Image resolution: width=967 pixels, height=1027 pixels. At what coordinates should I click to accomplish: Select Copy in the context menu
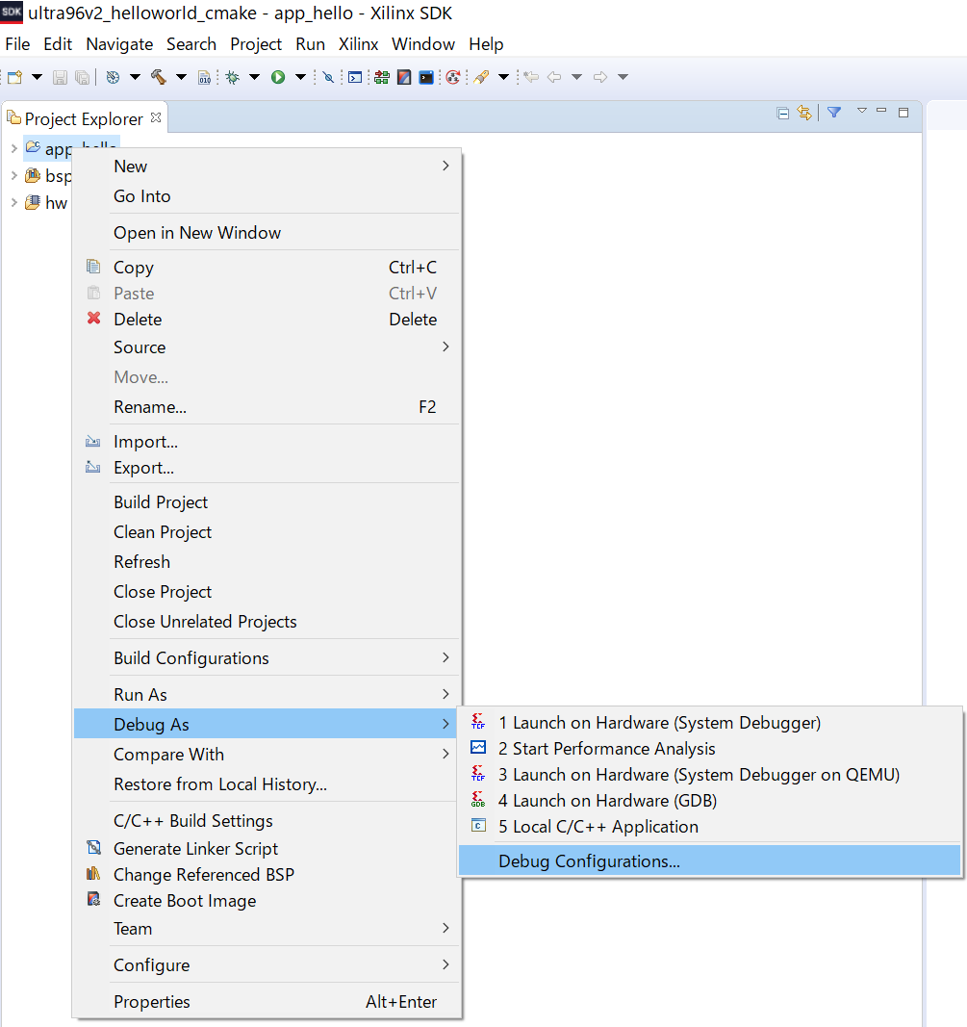coord(267,268)
